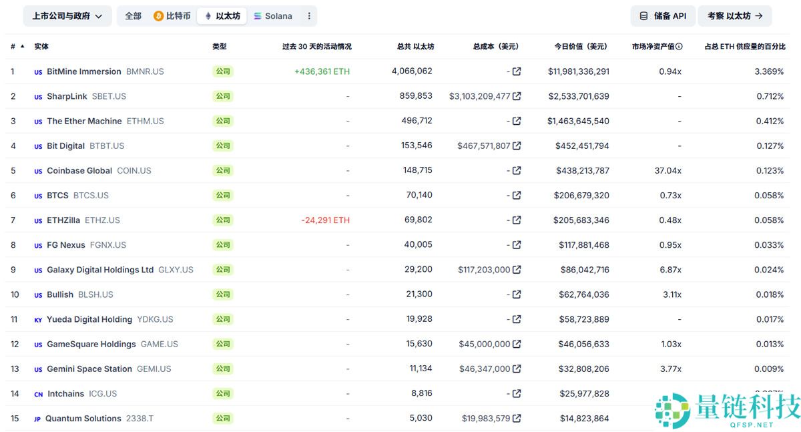The width and height of the screenshot is (801, 432).
Task: Open ETHZilla entity link
Action: point(63,220)
